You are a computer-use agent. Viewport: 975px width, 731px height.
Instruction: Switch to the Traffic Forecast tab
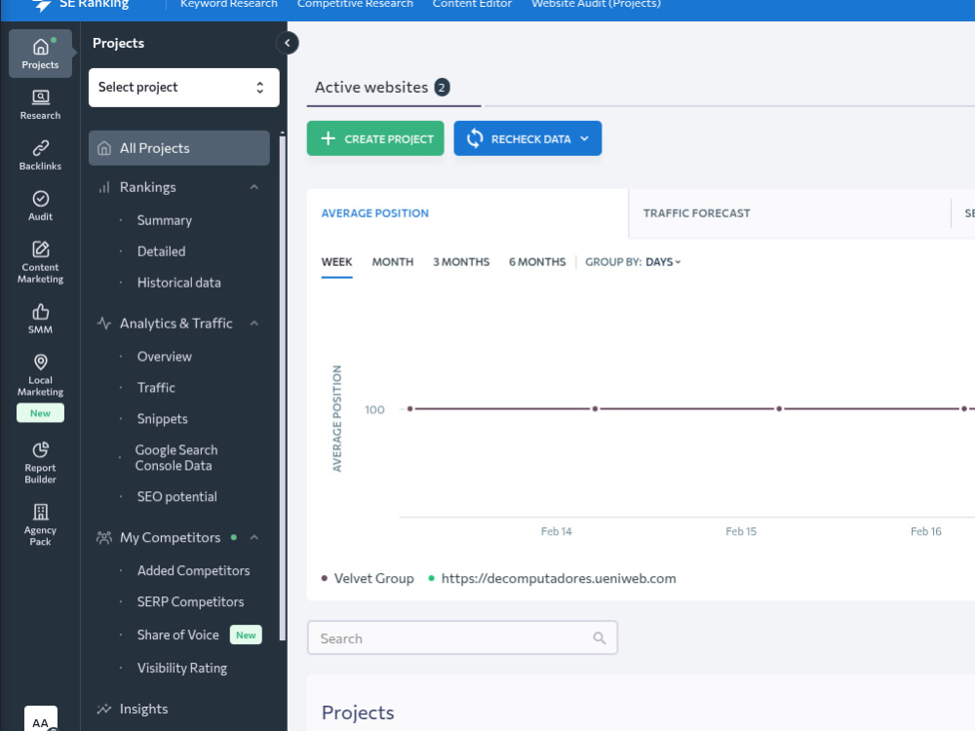(x=696, y=213)
